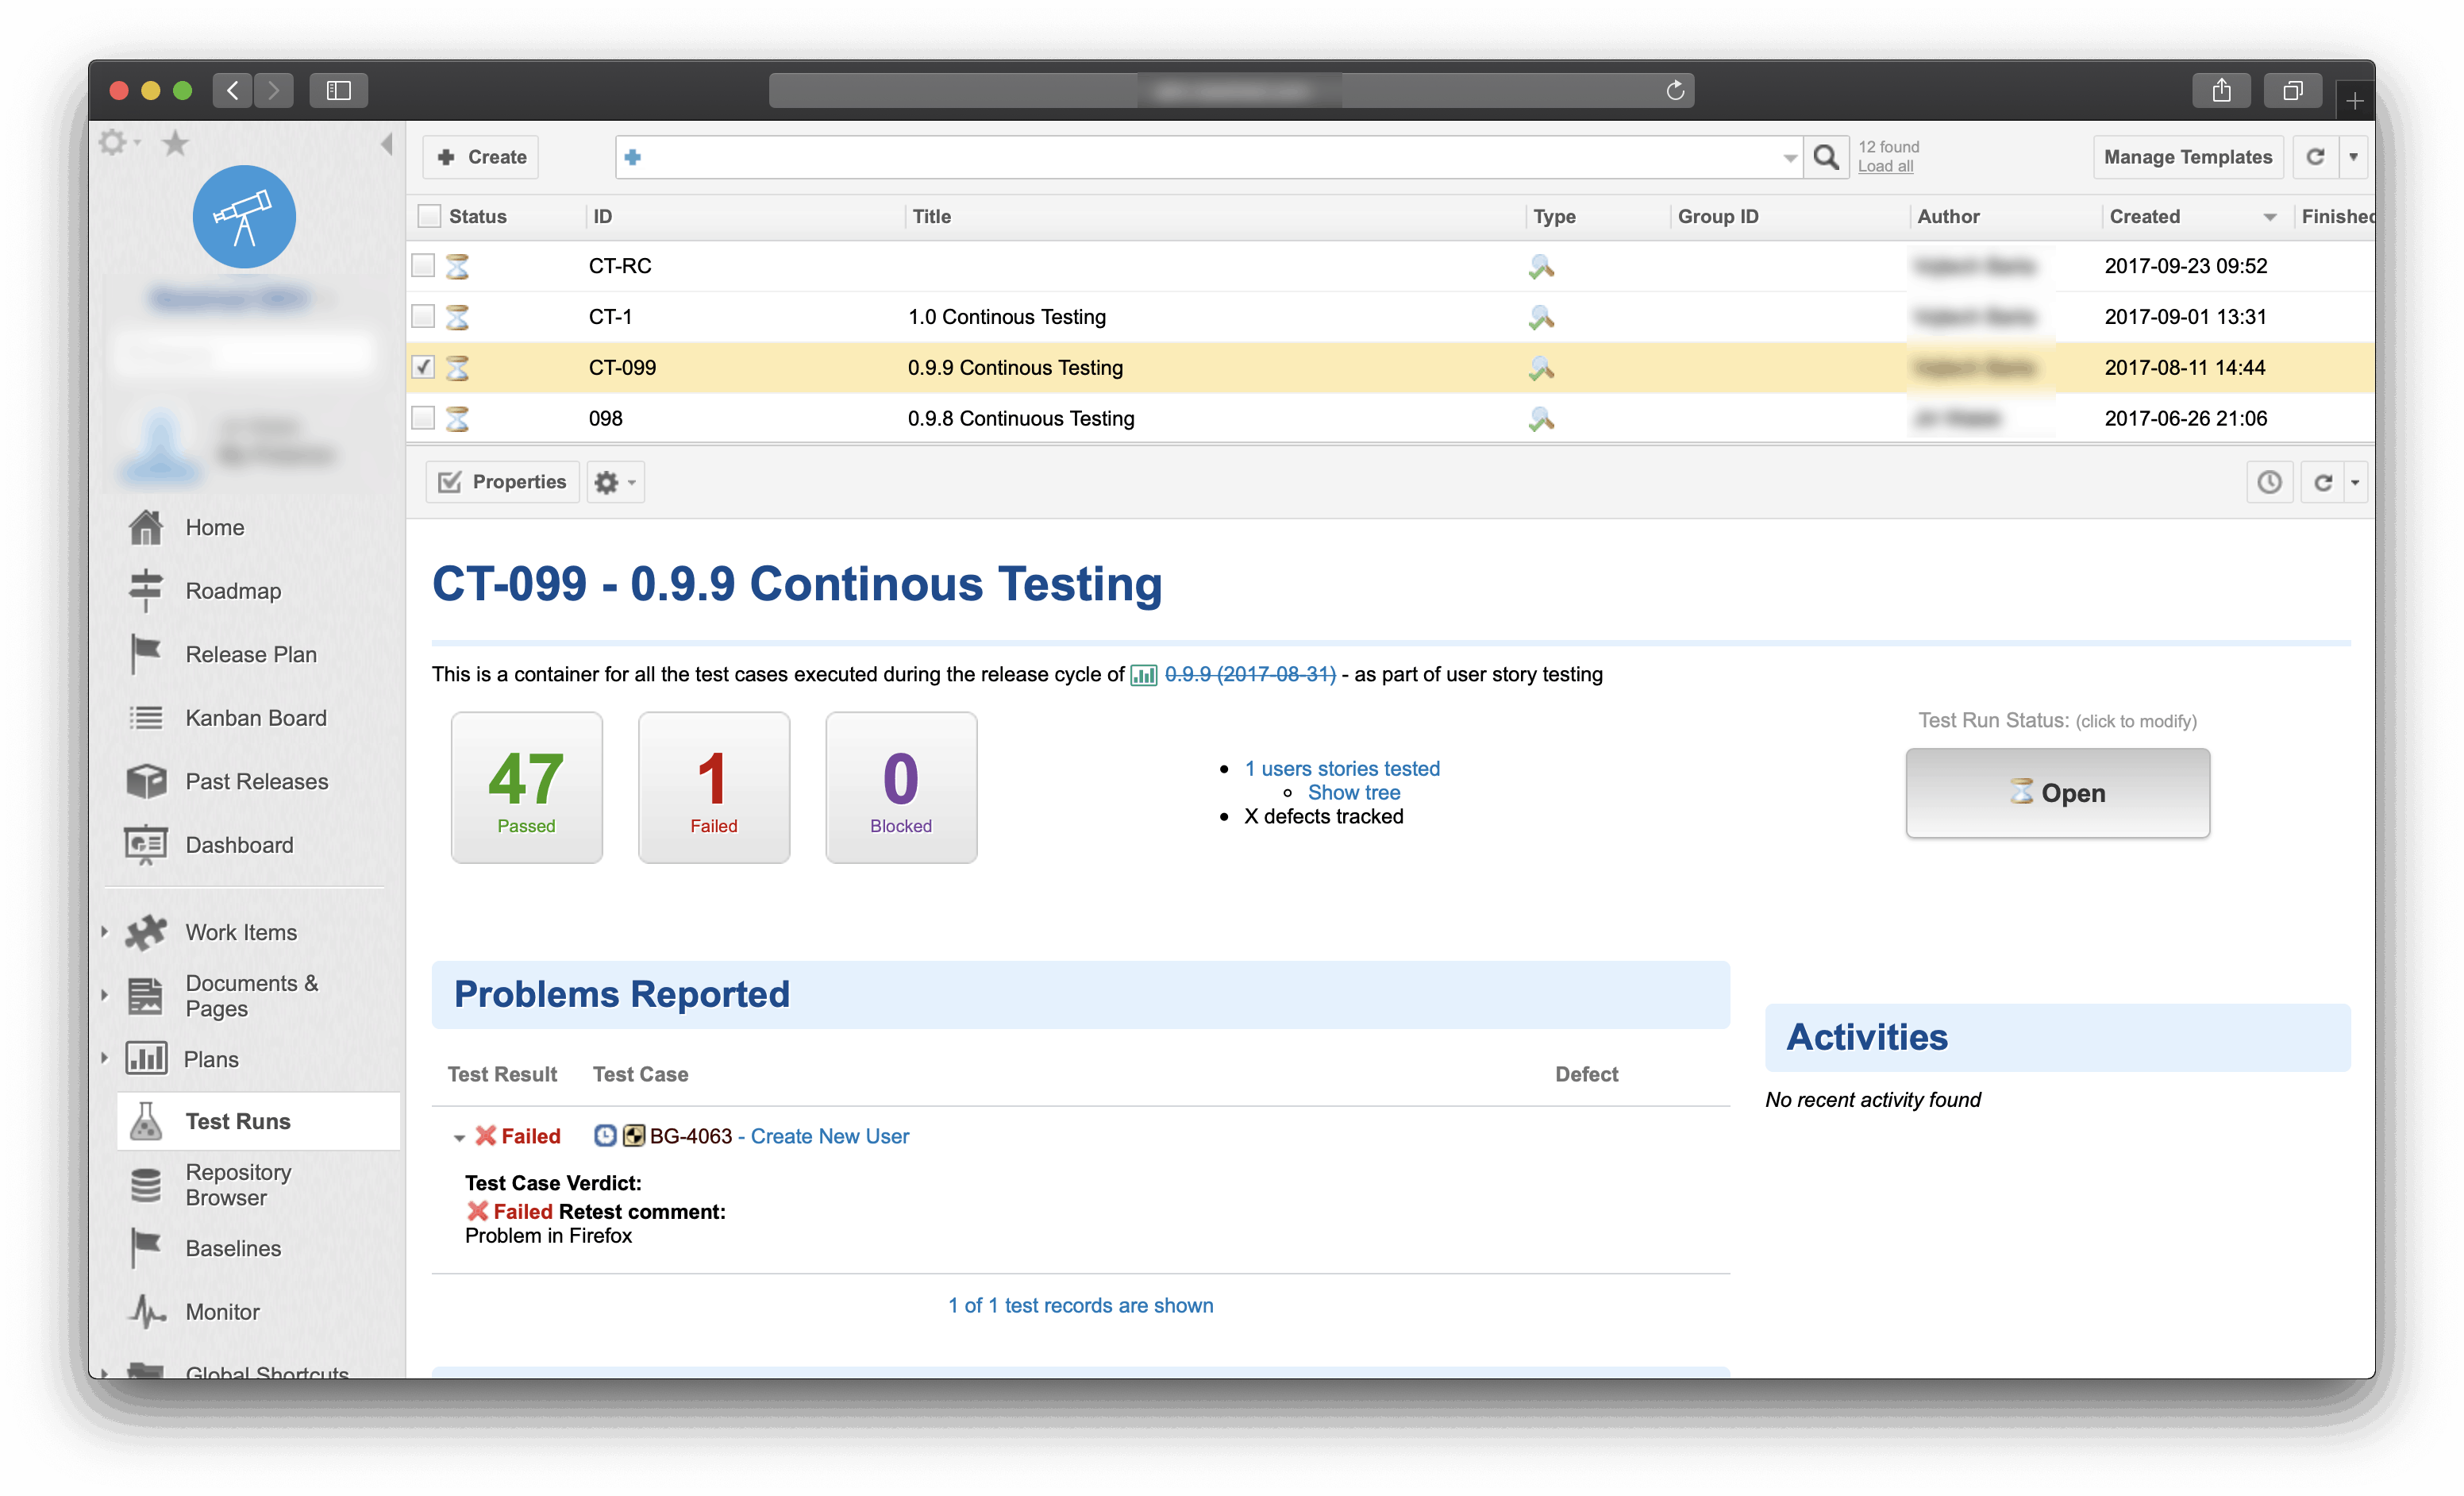Image resolution: width=2464 pixels, height=1496 pixels.
Task: Click the Open test run status button
Action: (2057, 792)
